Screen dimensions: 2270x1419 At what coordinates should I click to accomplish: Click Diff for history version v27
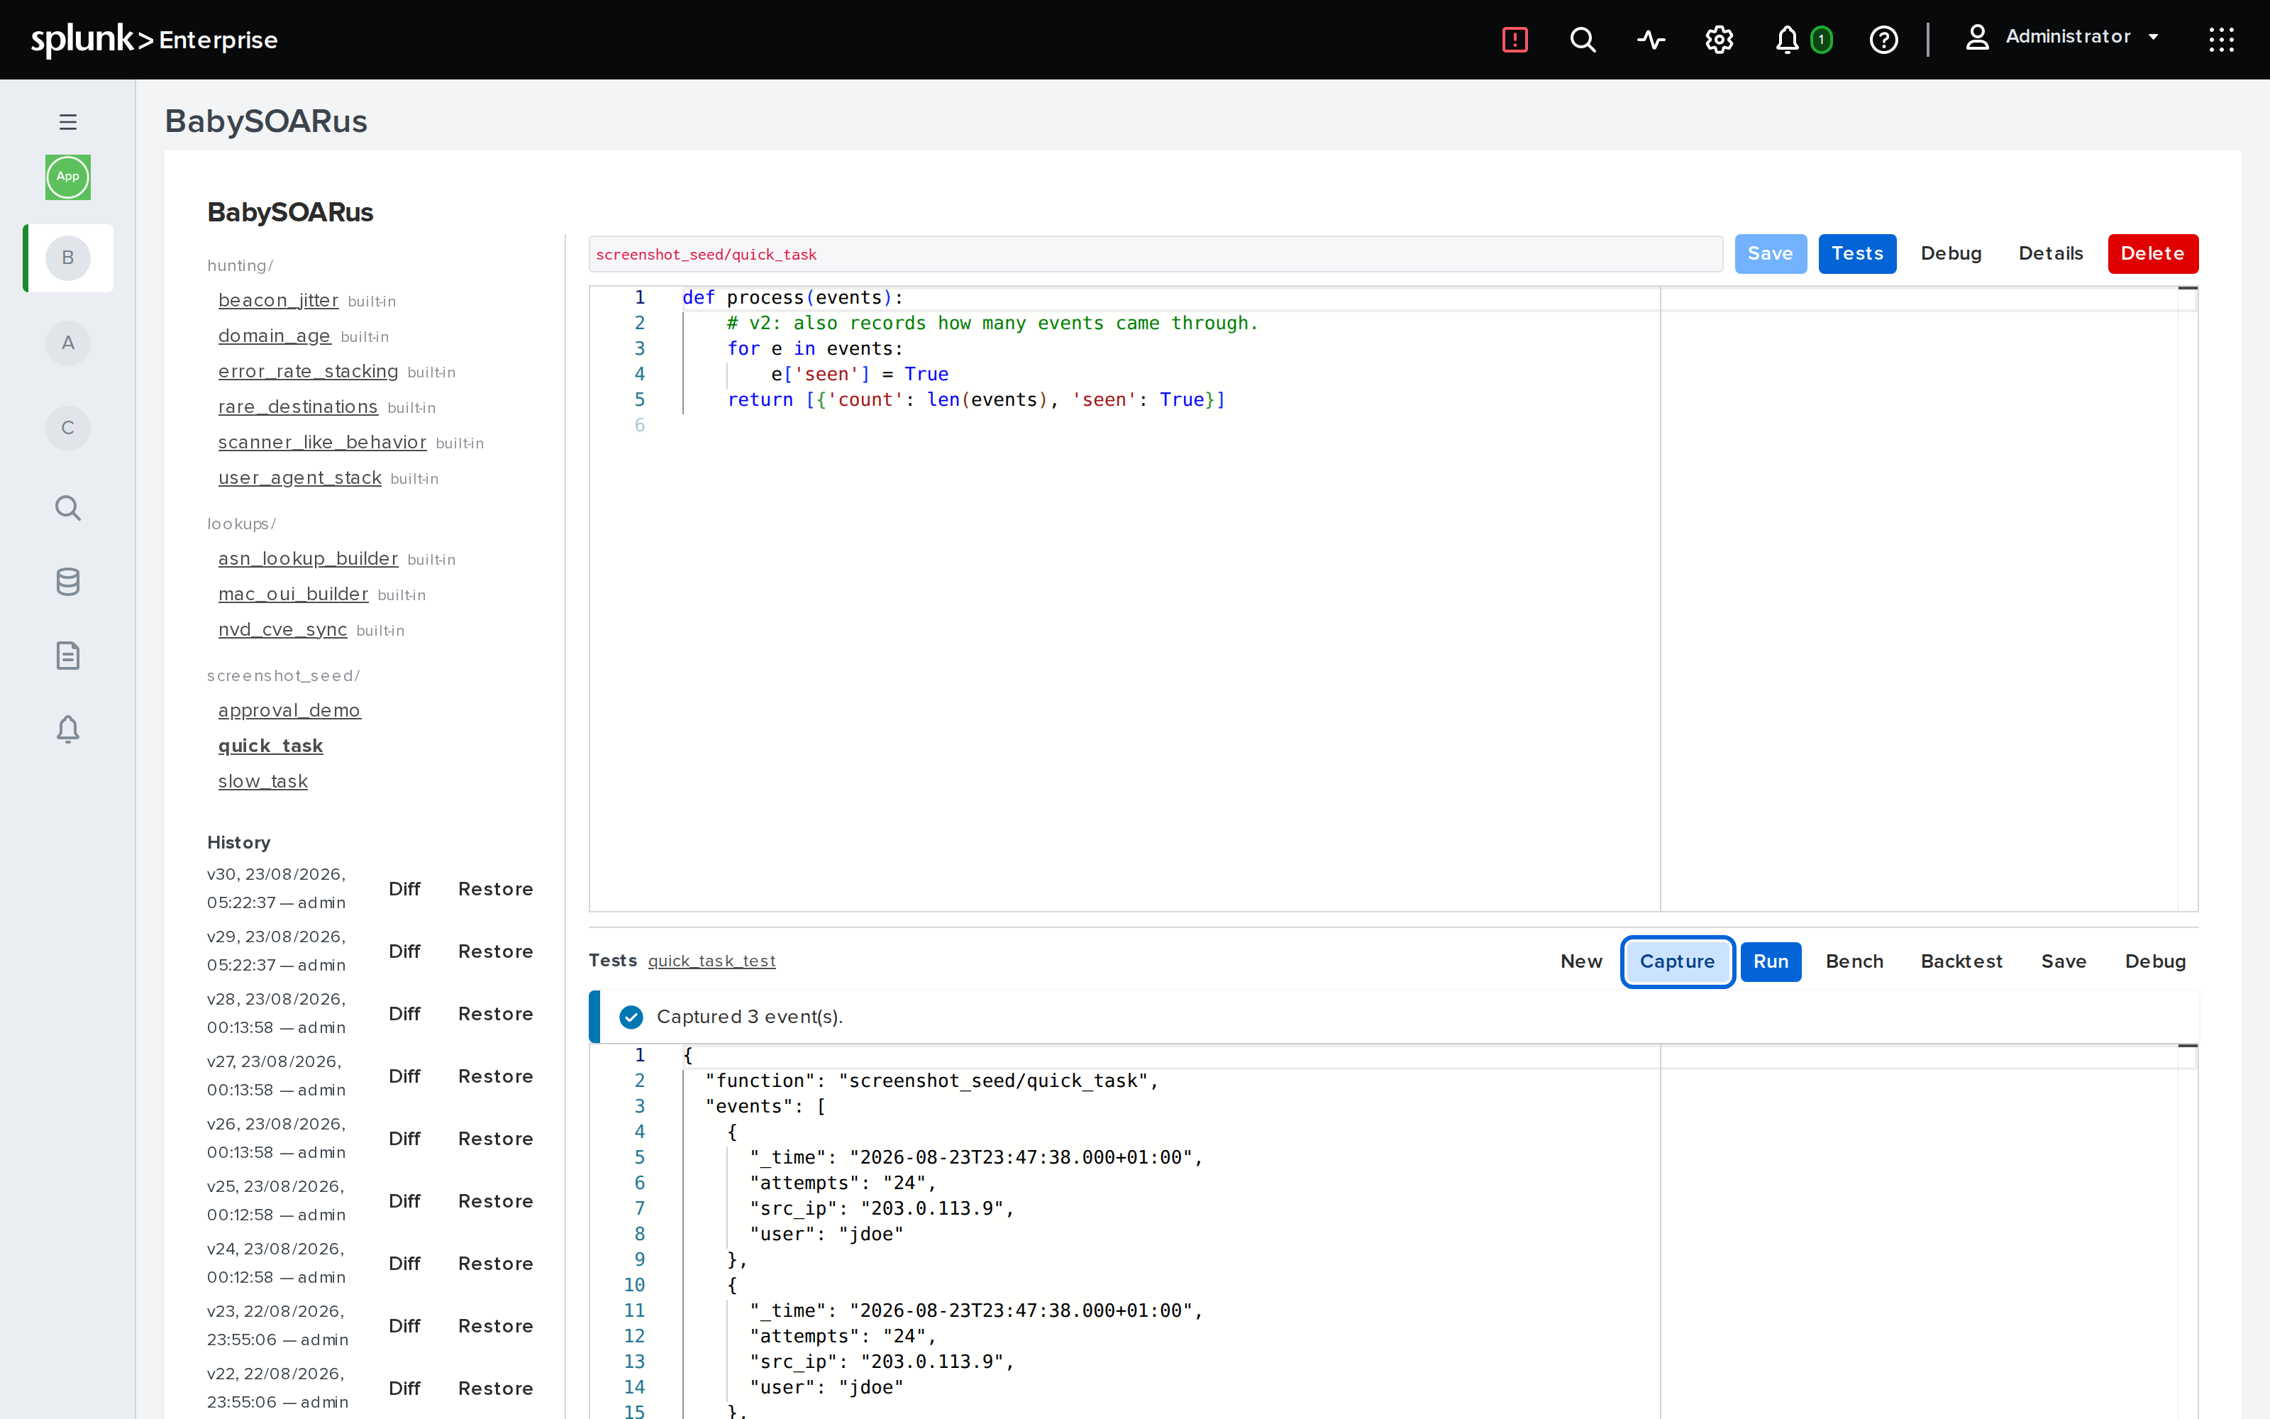[x=404, y=1076]
